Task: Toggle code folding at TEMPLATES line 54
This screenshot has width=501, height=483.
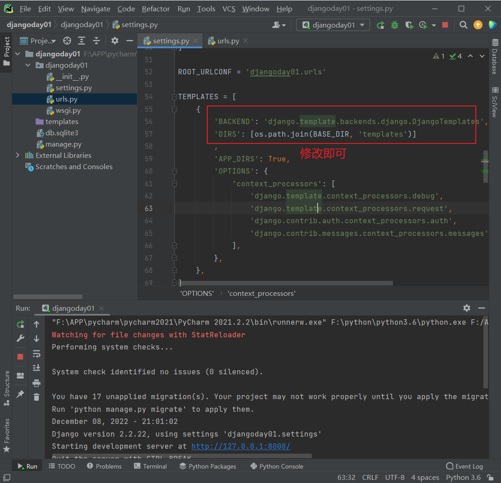Action: [174, 97]
